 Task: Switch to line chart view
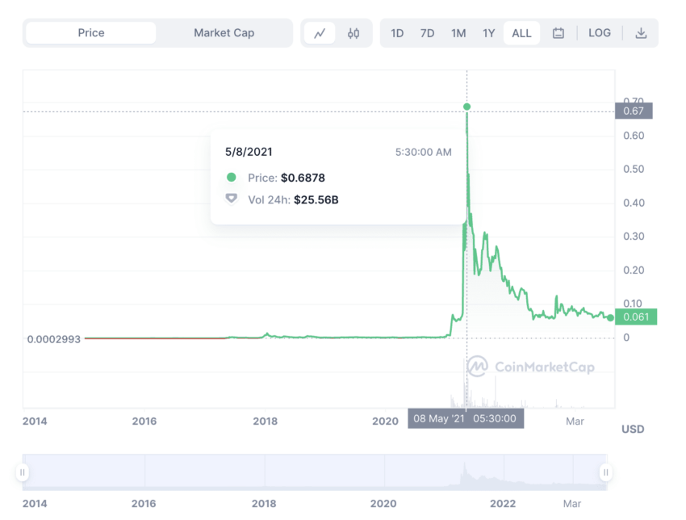[320, 33]
